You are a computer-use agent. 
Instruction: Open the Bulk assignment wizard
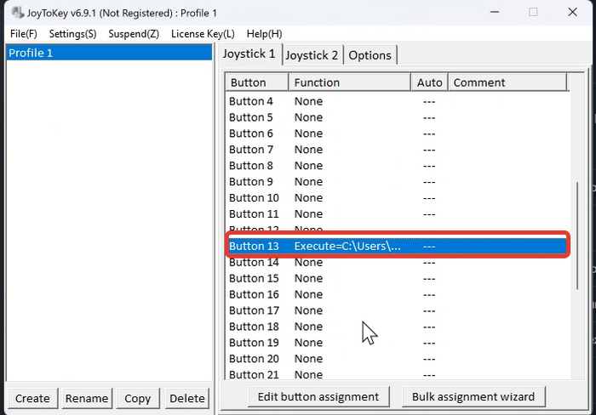click(473, 396)
